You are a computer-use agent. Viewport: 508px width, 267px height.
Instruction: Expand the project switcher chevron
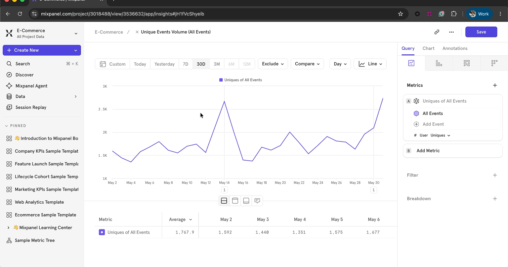76,34
